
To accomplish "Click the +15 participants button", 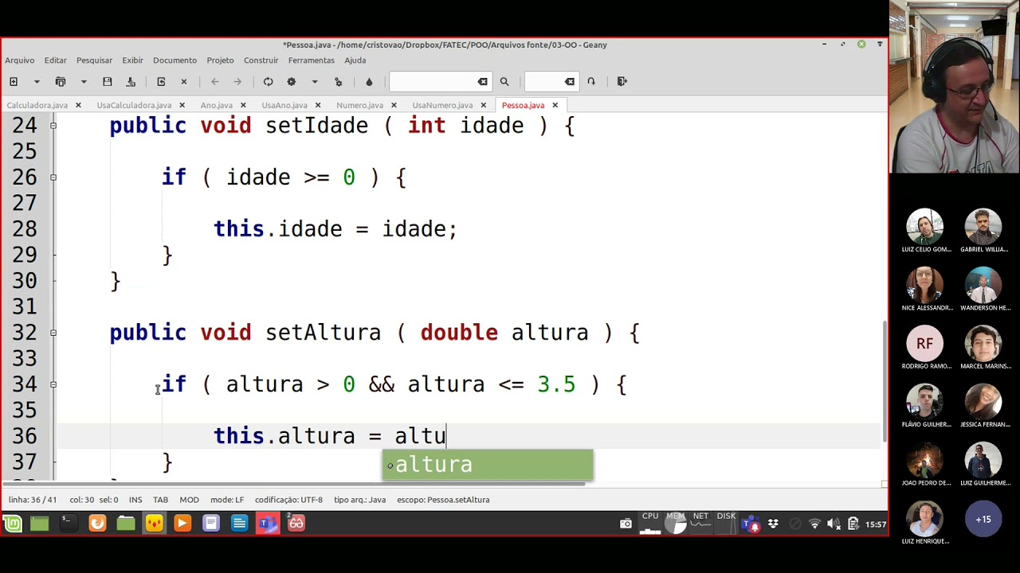I will [x=983, y=520].
